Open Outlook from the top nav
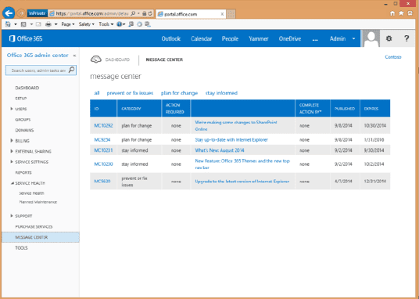 pyautogui.click(x=171, y=38)
